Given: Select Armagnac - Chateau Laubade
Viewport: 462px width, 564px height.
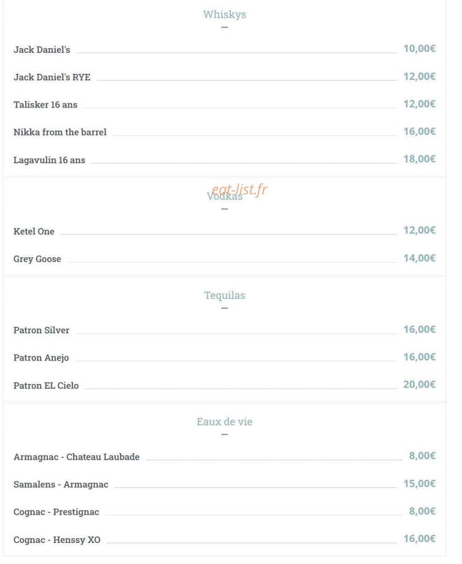Looking at the screenshot, I should 76,457.
